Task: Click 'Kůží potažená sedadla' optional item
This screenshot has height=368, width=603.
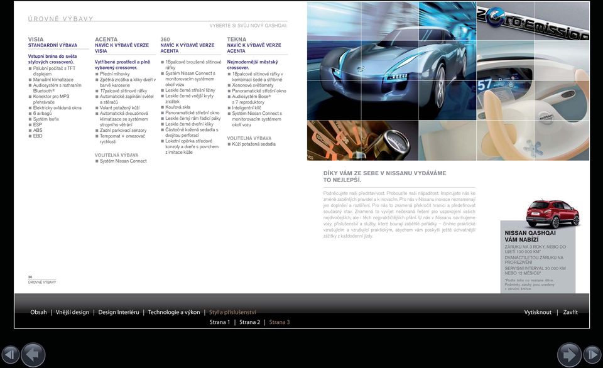Action: (254, 144)
